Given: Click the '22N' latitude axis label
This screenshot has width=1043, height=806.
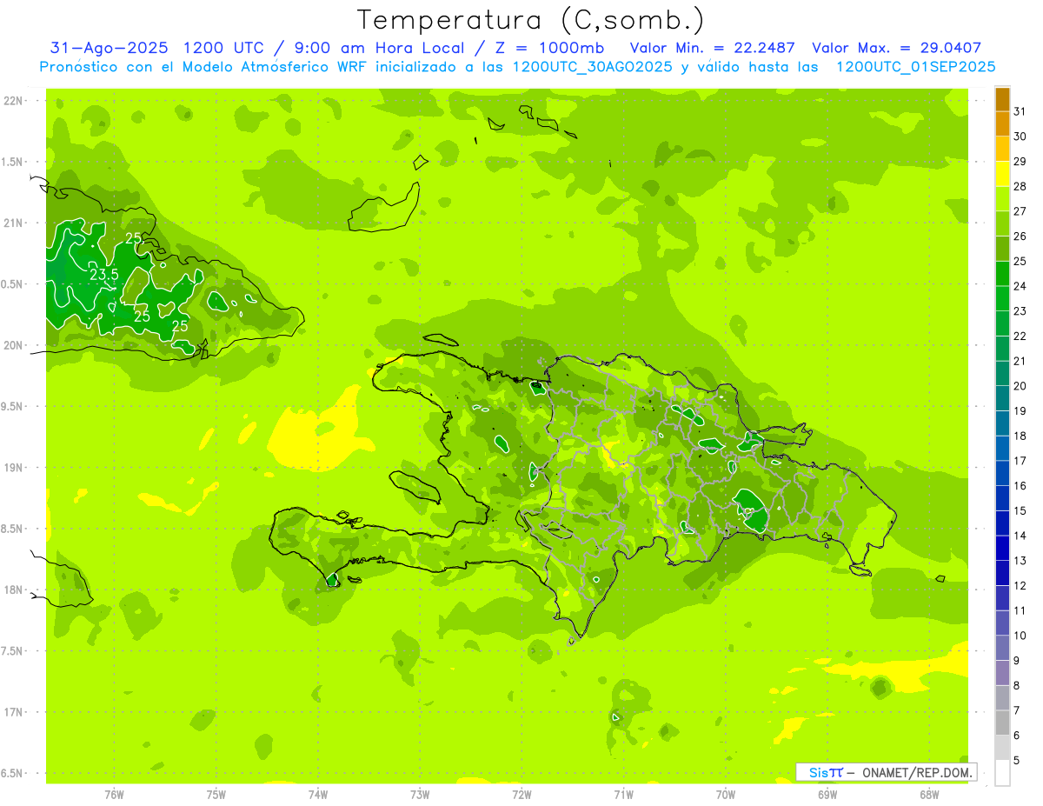Looking at the screenshot, I should click(x=12, y=101).
